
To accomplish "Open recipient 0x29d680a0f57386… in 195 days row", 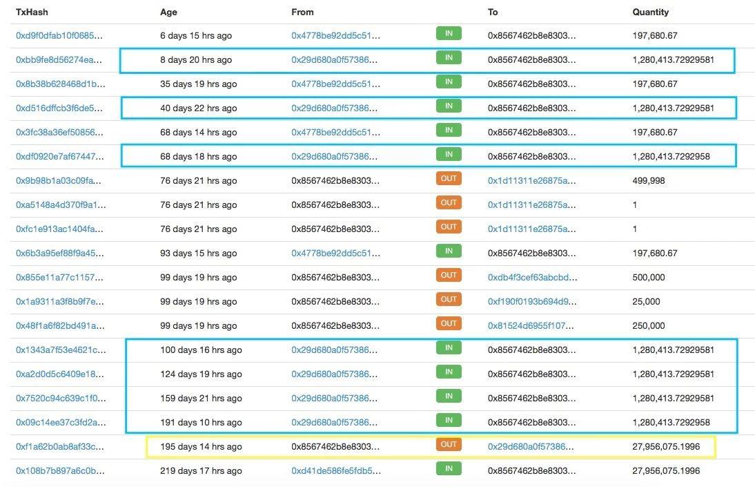I will pyautogui.click(x=531, y=446).
